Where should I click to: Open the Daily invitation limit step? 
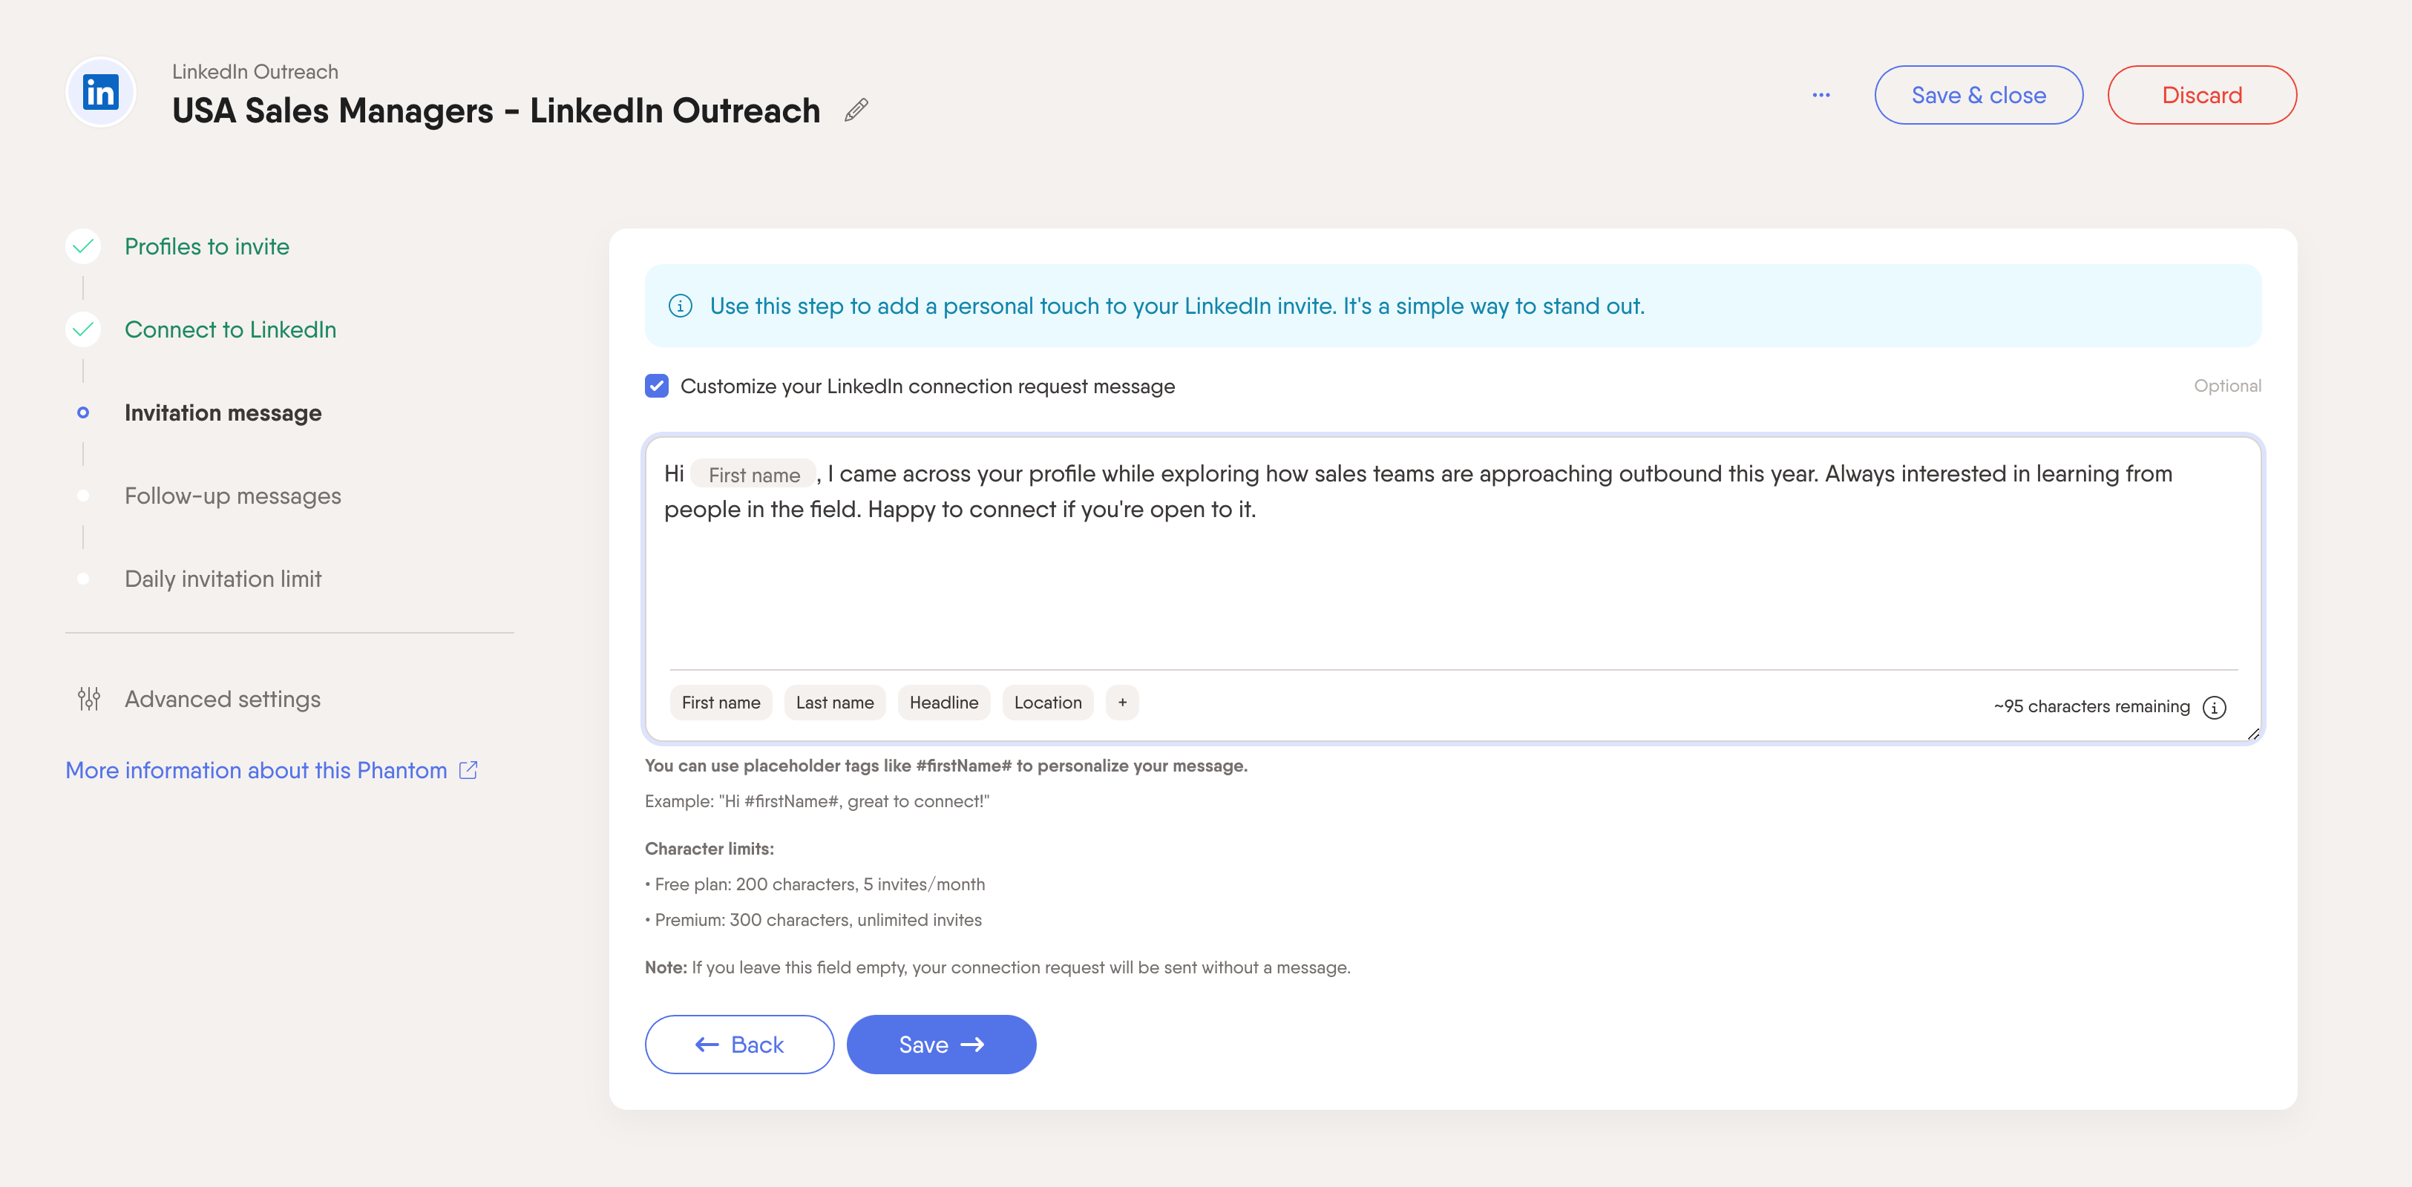(223, 579)
